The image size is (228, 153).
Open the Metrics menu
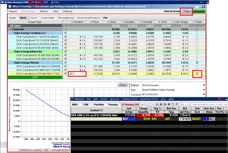coord(44,11)
